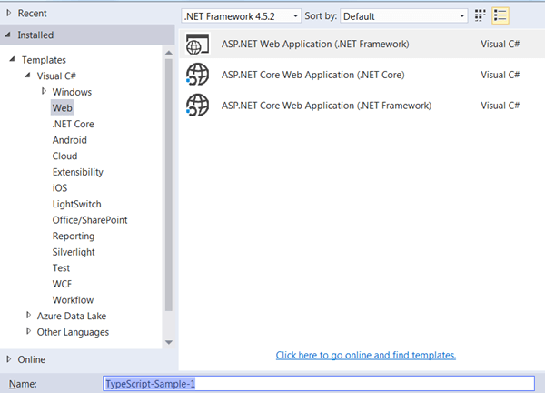Expand the Azure Data Lake node
Viewport: 545px width, 393px height.
click(x=29, y=316)
